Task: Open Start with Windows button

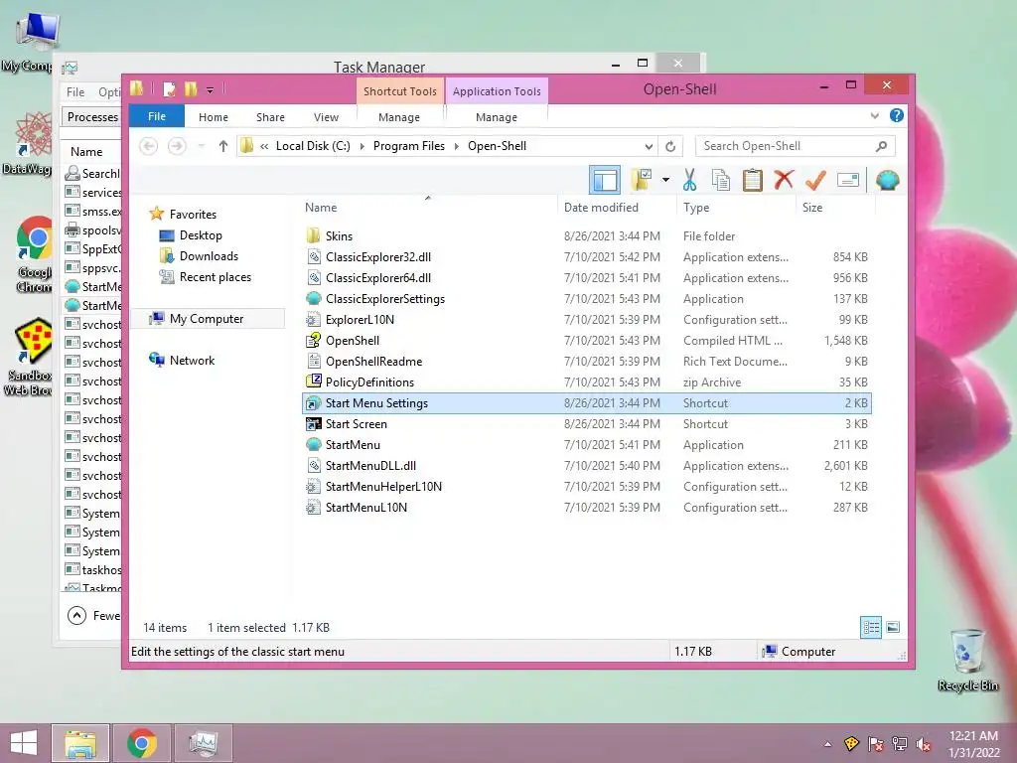Action: [x=24, y=743]
